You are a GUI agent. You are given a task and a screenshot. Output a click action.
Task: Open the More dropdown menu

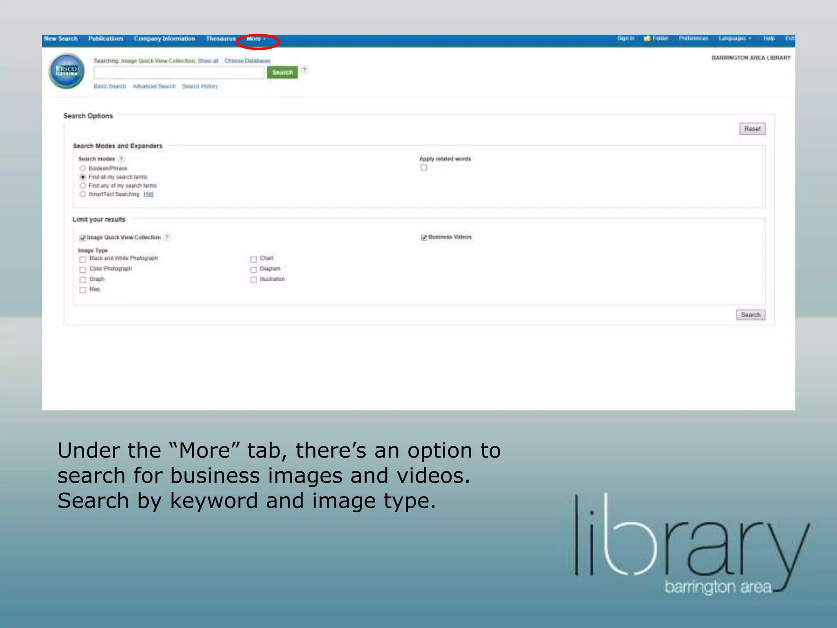click(256, 39)
